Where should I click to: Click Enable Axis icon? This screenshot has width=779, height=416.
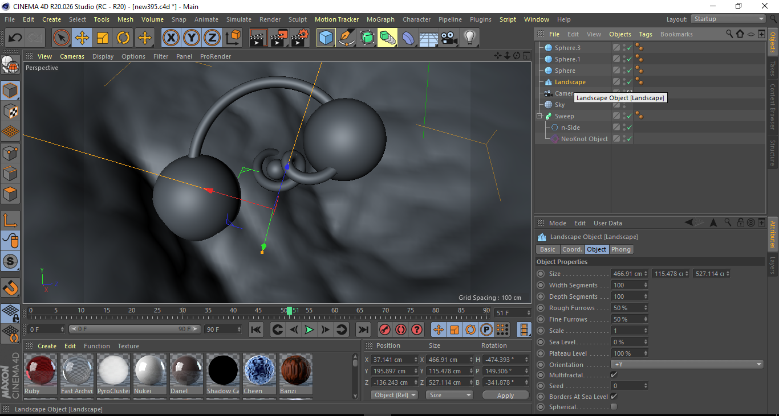pyautogui.click(x=10, y=220)
